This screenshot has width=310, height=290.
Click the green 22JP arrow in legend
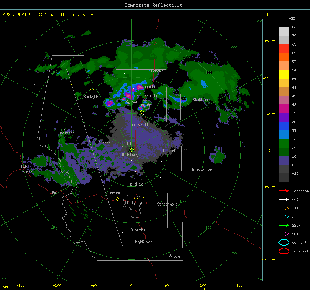pyautogui.click(x=284, y=225)
